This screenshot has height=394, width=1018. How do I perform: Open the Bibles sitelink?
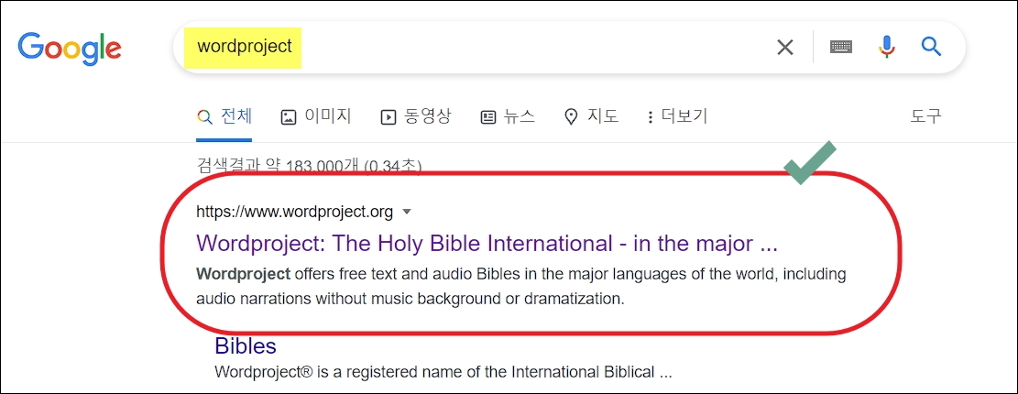click(246, 345)
